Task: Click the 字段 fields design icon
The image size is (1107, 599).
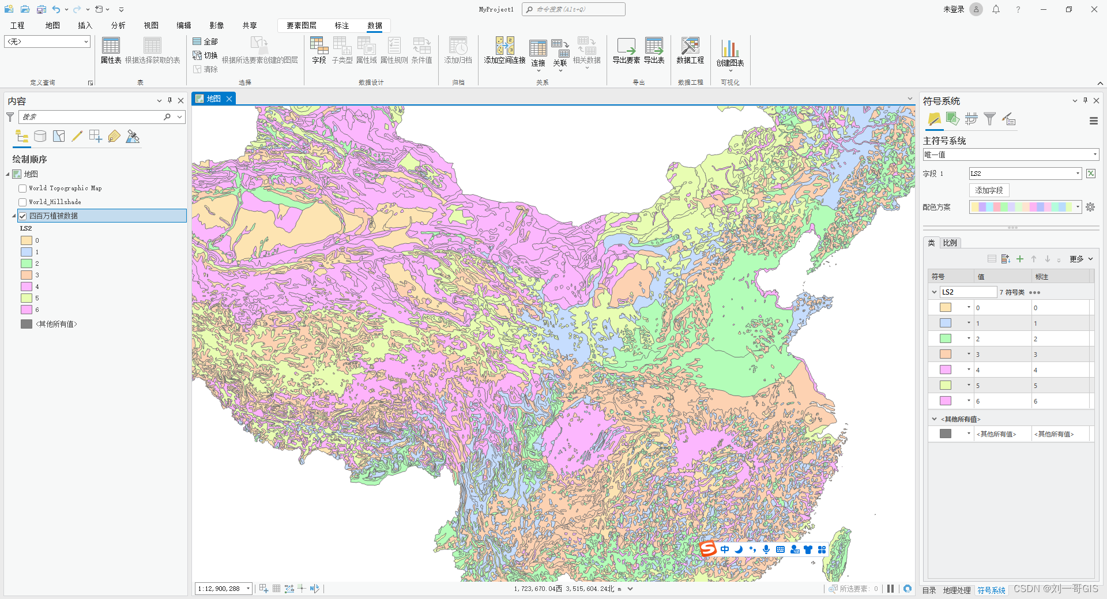Action: pyautogui.click(x=319, y=50)
